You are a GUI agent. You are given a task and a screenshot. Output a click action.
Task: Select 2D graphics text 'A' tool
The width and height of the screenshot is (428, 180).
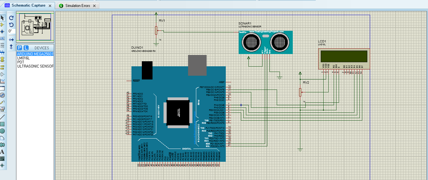2,151
